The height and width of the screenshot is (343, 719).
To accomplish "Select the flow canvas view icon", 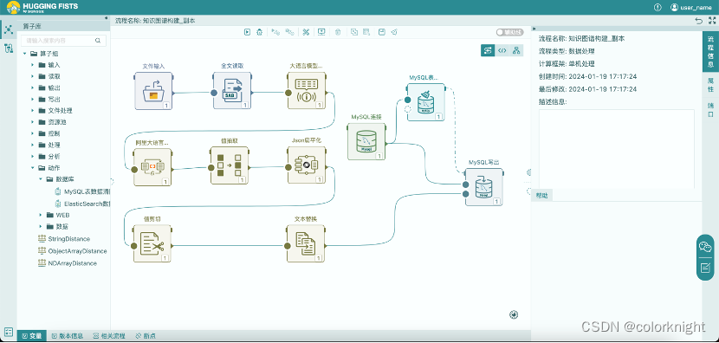I will (x=488, y=50).
